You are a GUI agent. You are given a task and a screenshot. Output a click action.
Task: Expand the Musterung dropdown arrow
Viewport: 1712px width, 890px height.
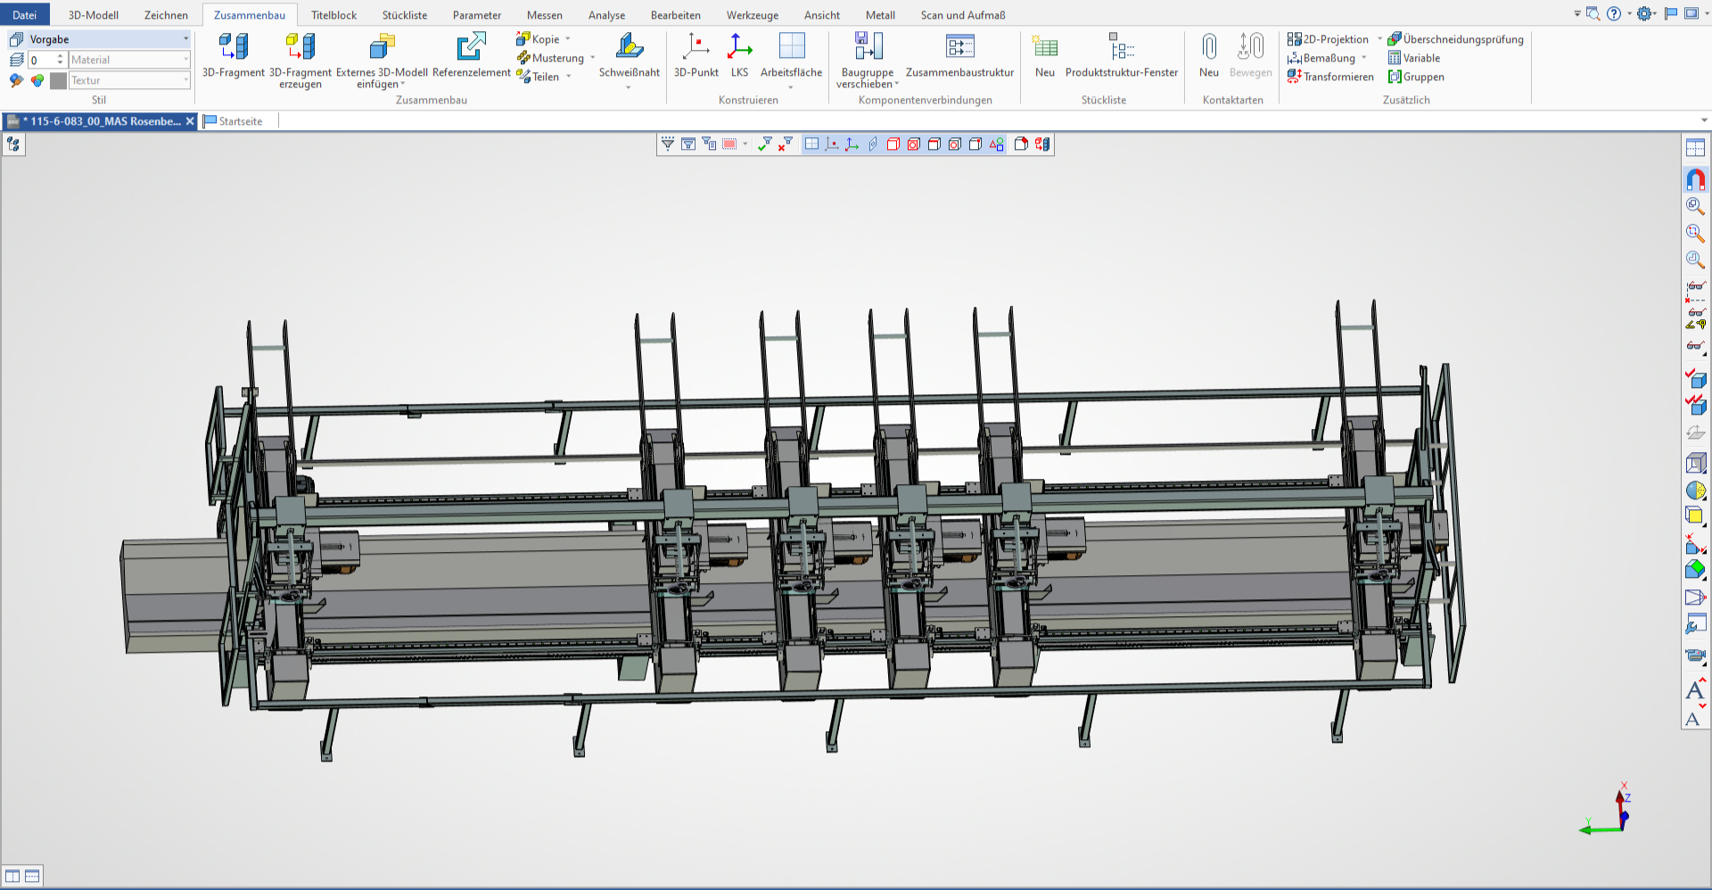592,58
